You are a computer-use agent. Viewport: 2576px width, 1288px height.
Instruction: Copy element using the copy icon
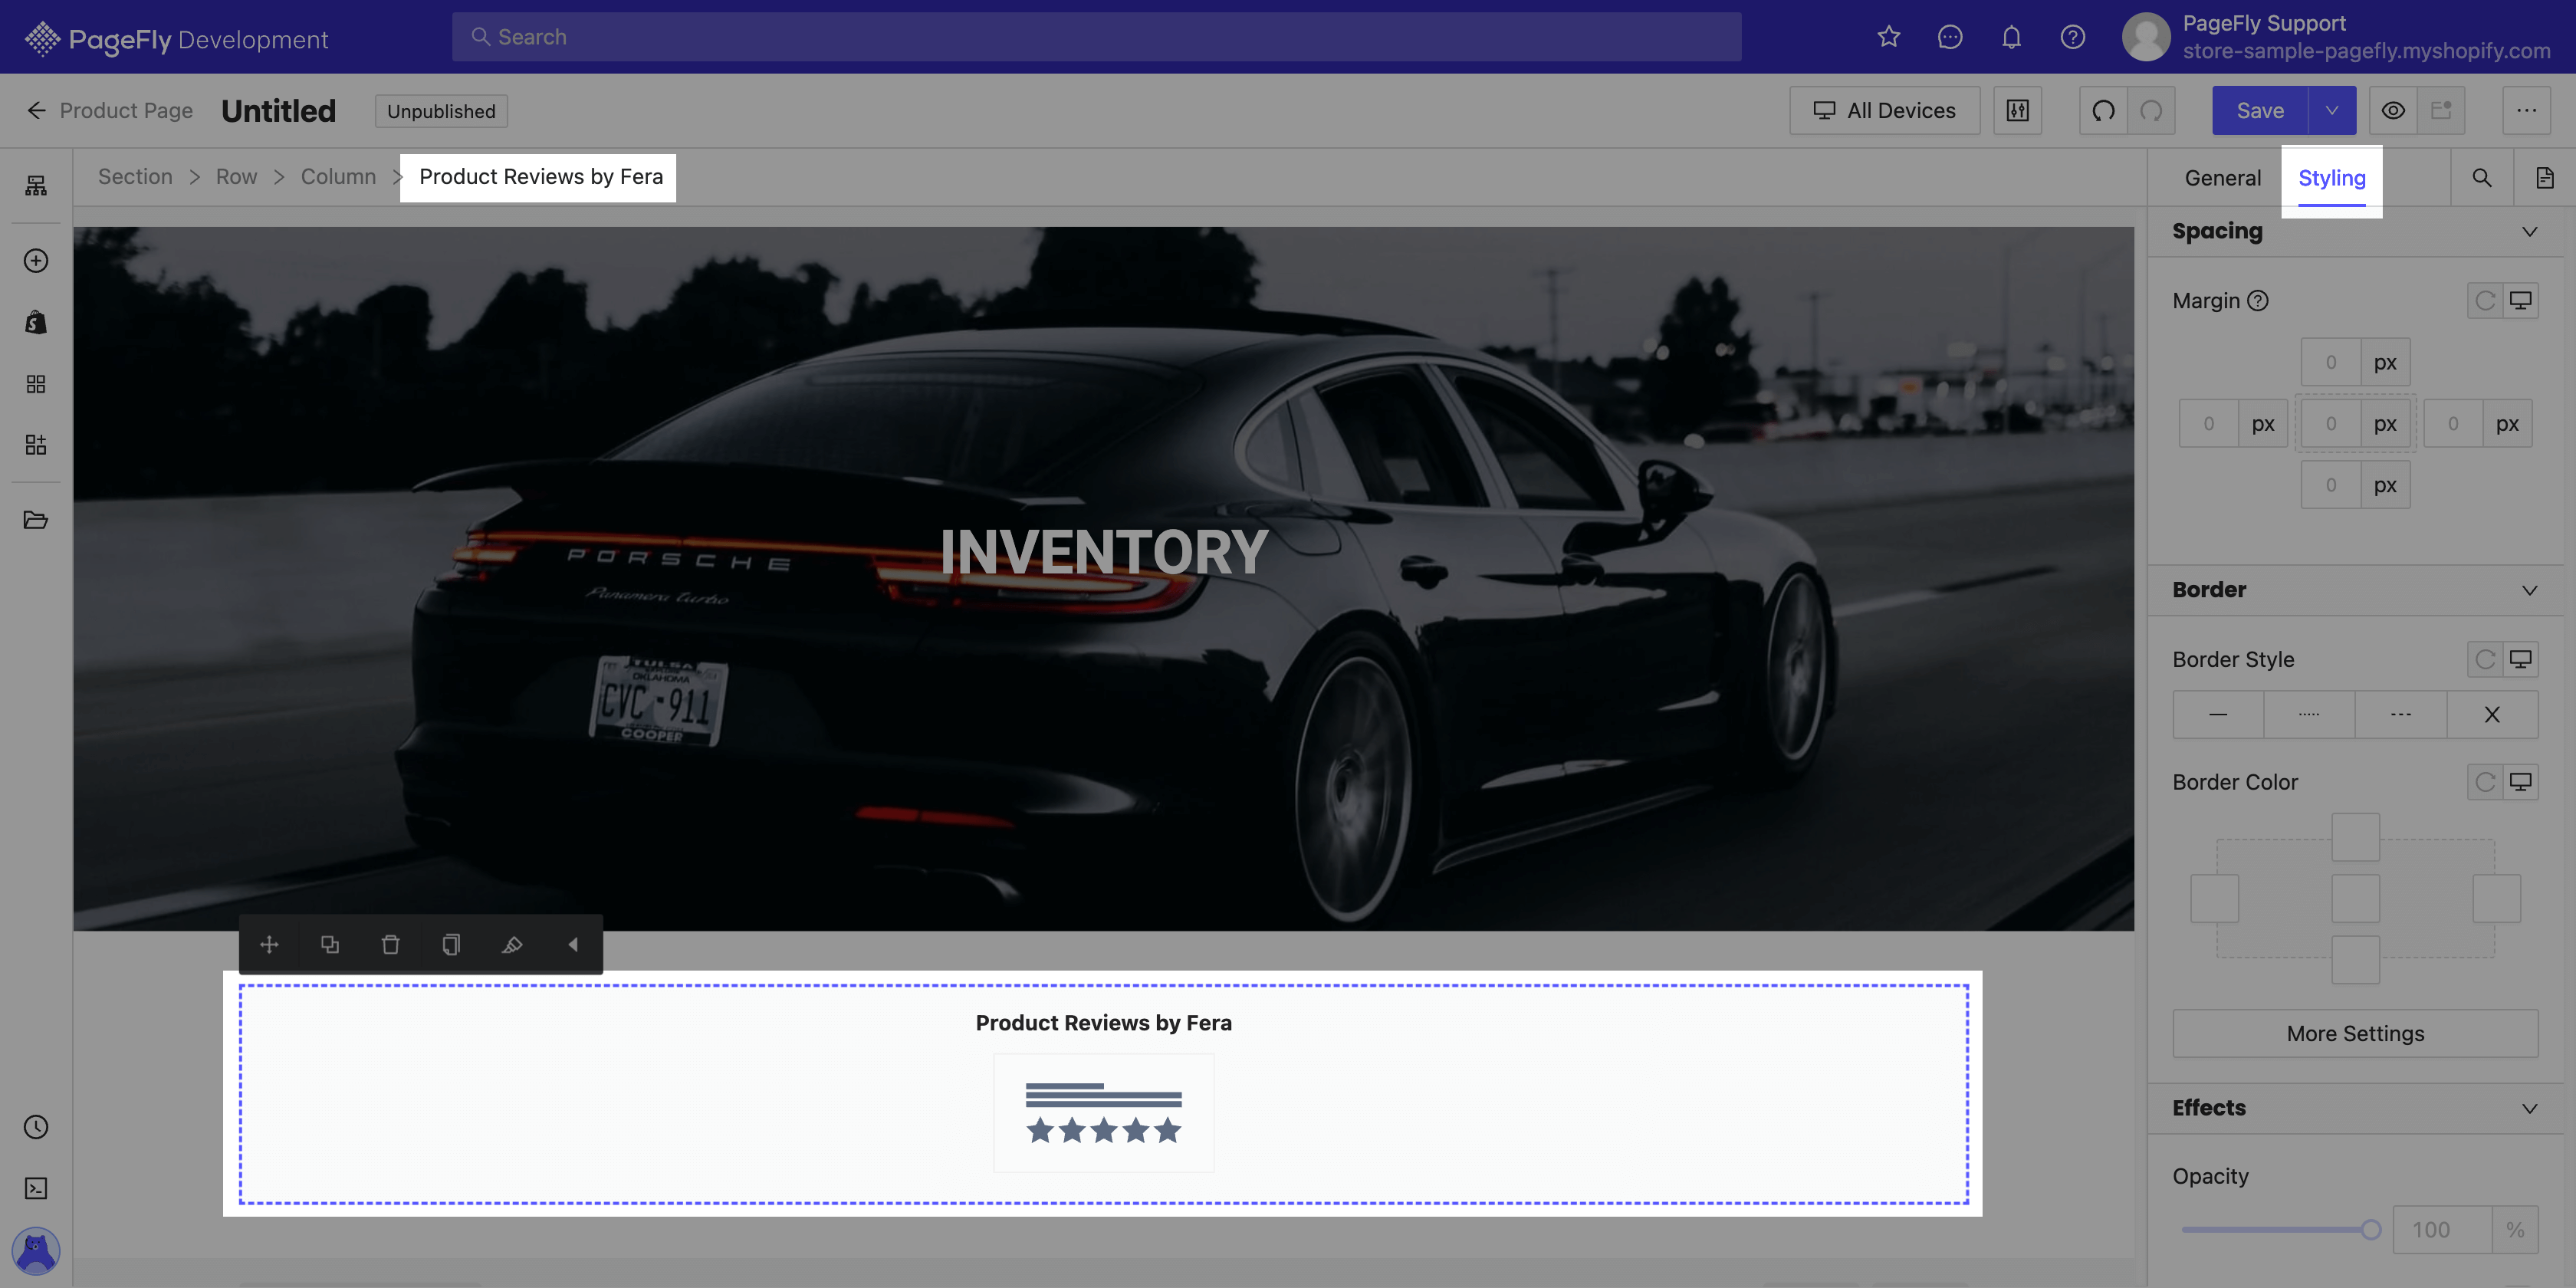pos(451,944)
